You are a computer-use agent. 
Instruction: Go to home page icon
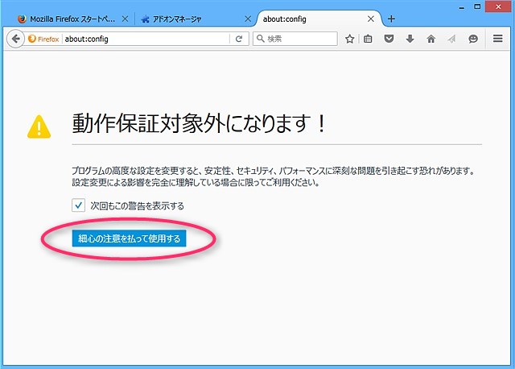[431, 39]
